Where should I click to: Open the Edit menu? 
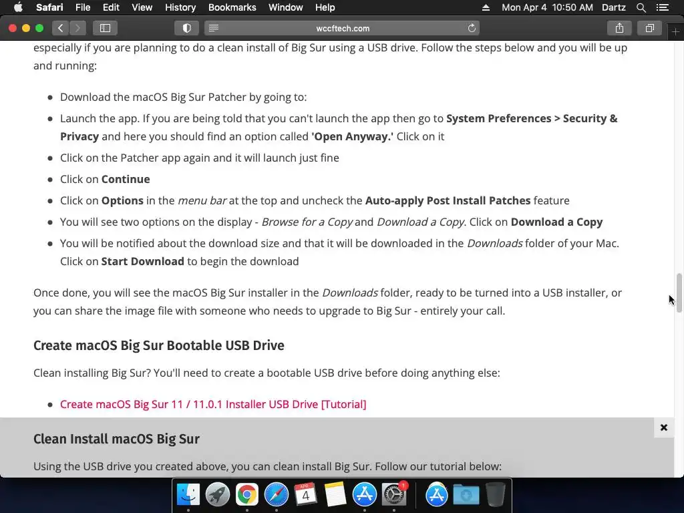tap(111, 7)
